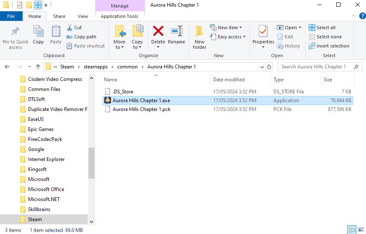This screenshot has width=366, height=234.
Task: Click the Forward navigation arrow
Action: [19, 67]
